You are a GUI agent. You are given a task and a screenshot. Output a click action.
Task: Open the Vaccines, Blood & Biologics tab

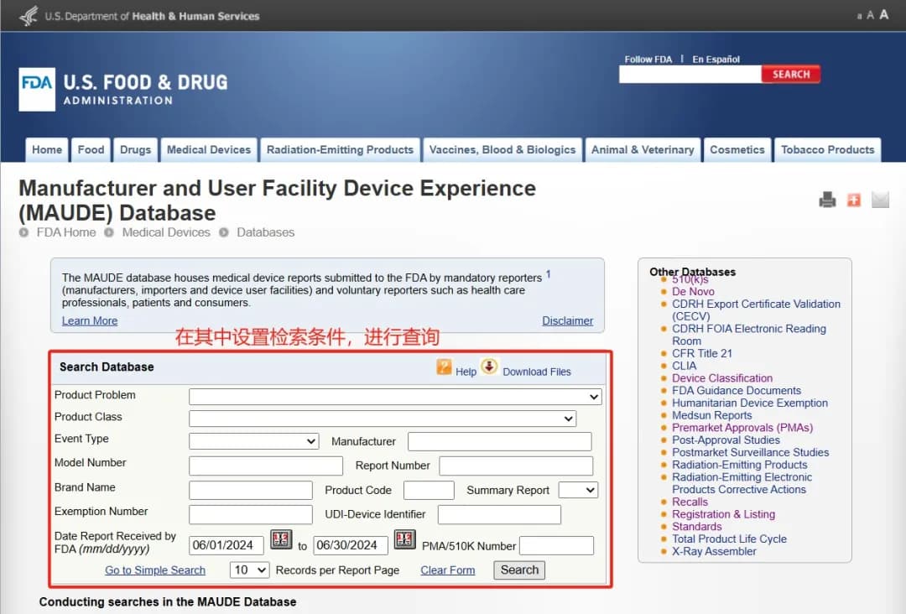click(502, 149)
